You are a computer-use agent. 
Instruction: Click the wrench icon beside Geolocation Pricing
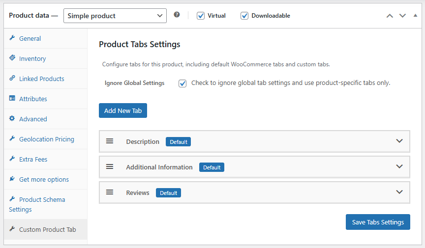pyautogui.click(x=12, y=138)
